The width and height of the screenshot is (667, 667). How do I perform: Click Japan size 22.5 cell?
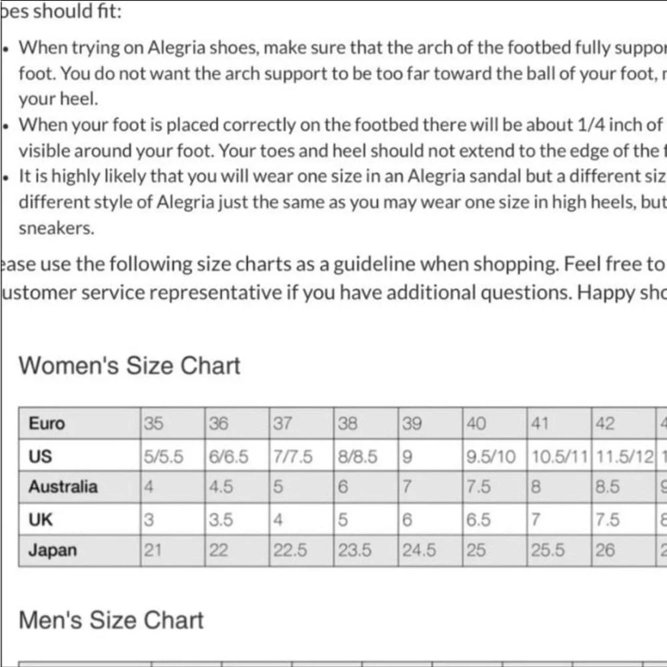click(301, 550)
